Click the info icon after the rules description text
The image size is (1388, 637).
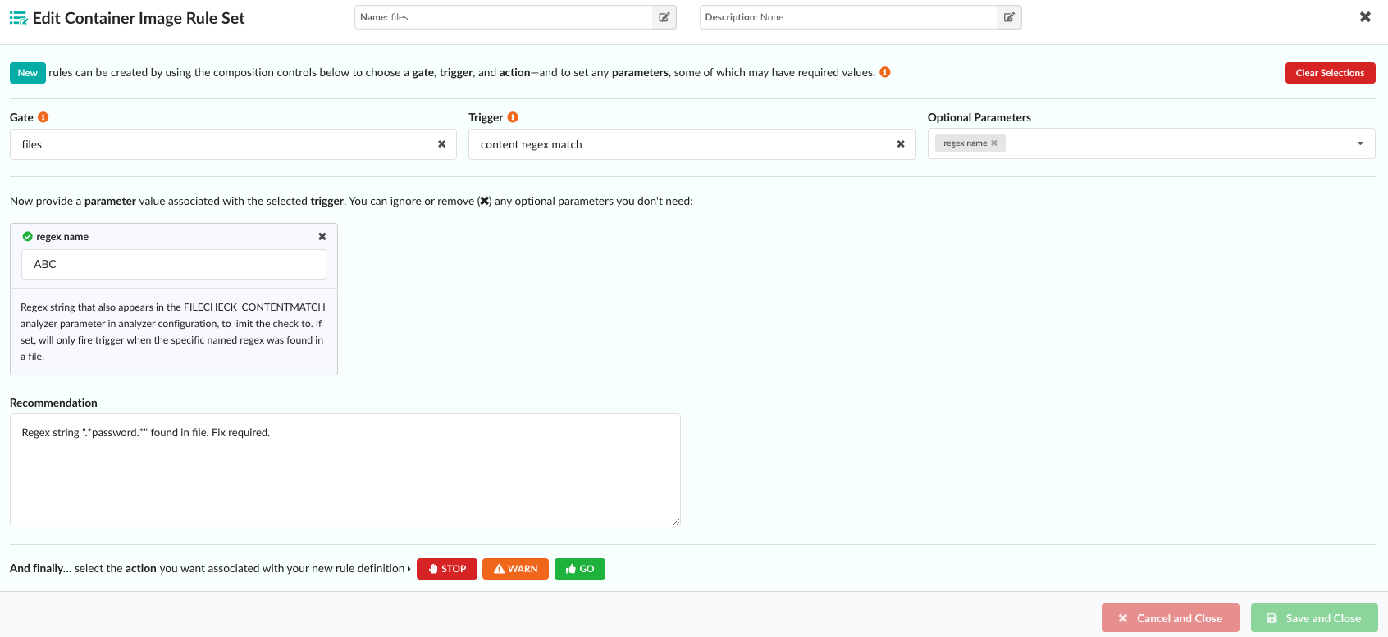click(885, 72)
